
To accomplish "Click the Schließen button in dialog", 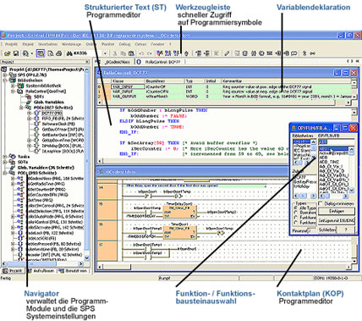I will (x=327, y=230).
